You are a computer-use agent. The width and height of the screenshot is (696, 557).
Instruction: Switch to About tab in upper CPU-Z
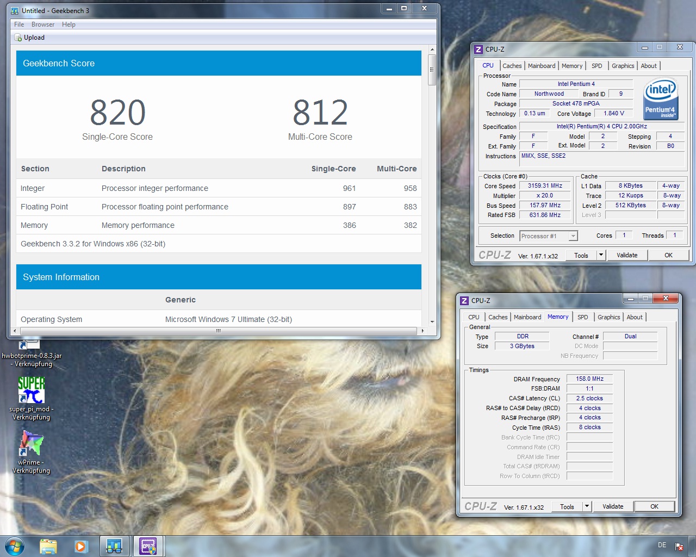649,66
